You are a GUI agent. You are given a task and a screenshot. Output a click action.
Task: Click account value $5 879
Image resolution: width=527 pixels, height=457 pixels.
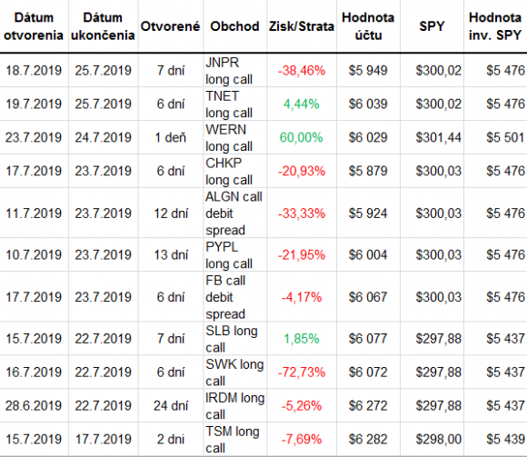[x=368, y=171]
